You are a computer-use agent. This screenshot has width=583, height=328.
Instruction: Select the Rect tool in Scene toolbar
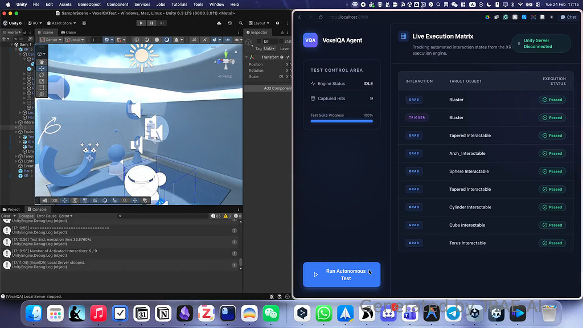click(42, 87)
